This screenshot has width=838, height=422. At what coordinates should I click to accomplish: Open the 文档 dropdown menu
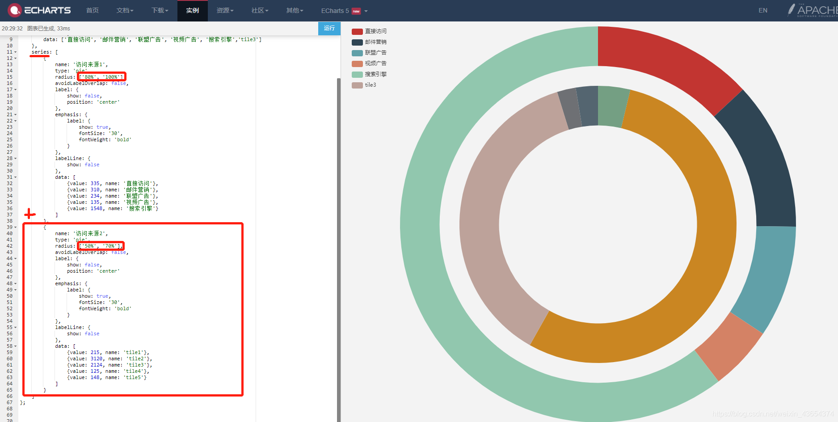(125, 10)
